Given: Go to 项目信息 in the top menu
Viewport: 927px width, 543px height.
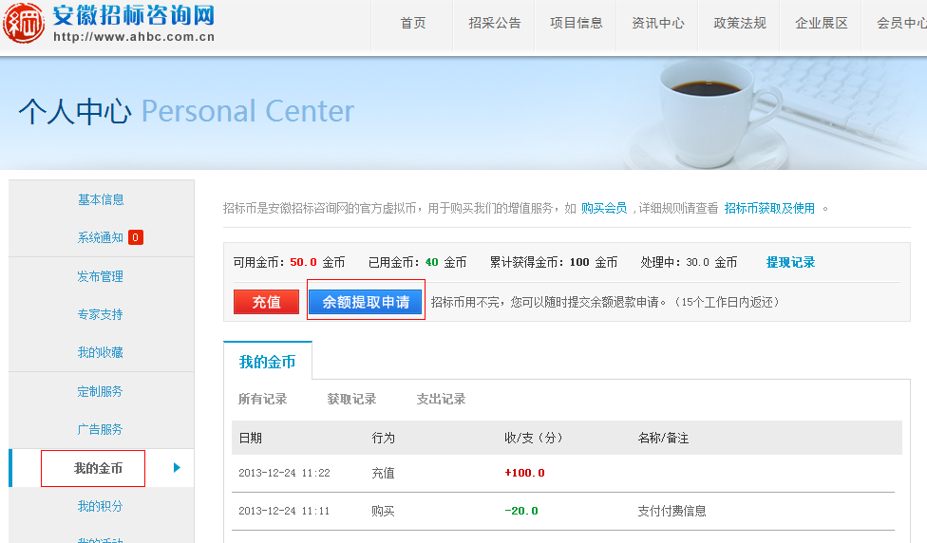Looking at the screenshot, I should tap(577, 24).
